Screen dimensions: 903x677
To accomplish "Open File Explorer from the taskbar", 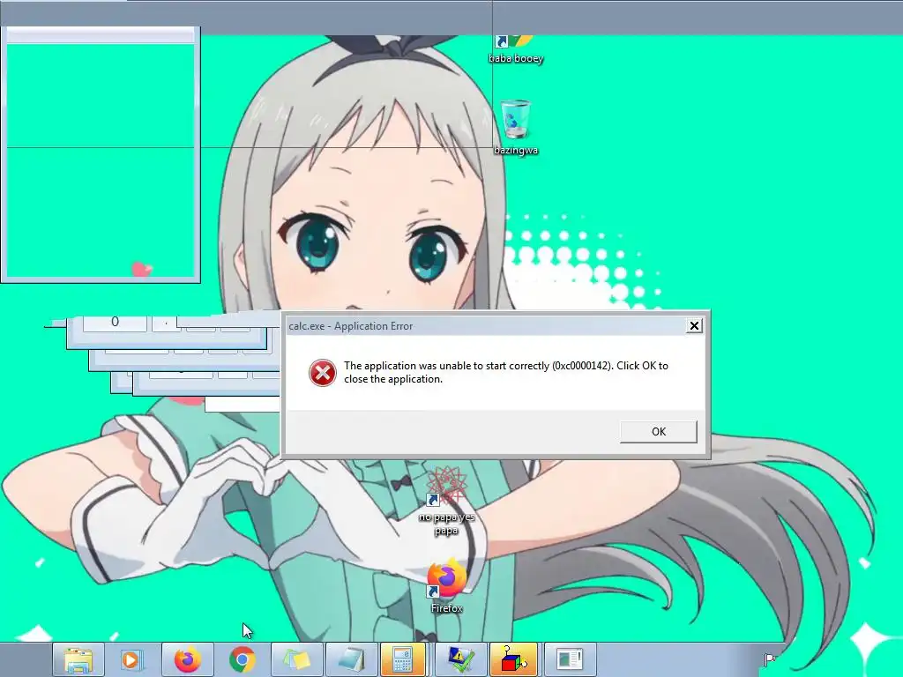I will (x=78, y=659).
